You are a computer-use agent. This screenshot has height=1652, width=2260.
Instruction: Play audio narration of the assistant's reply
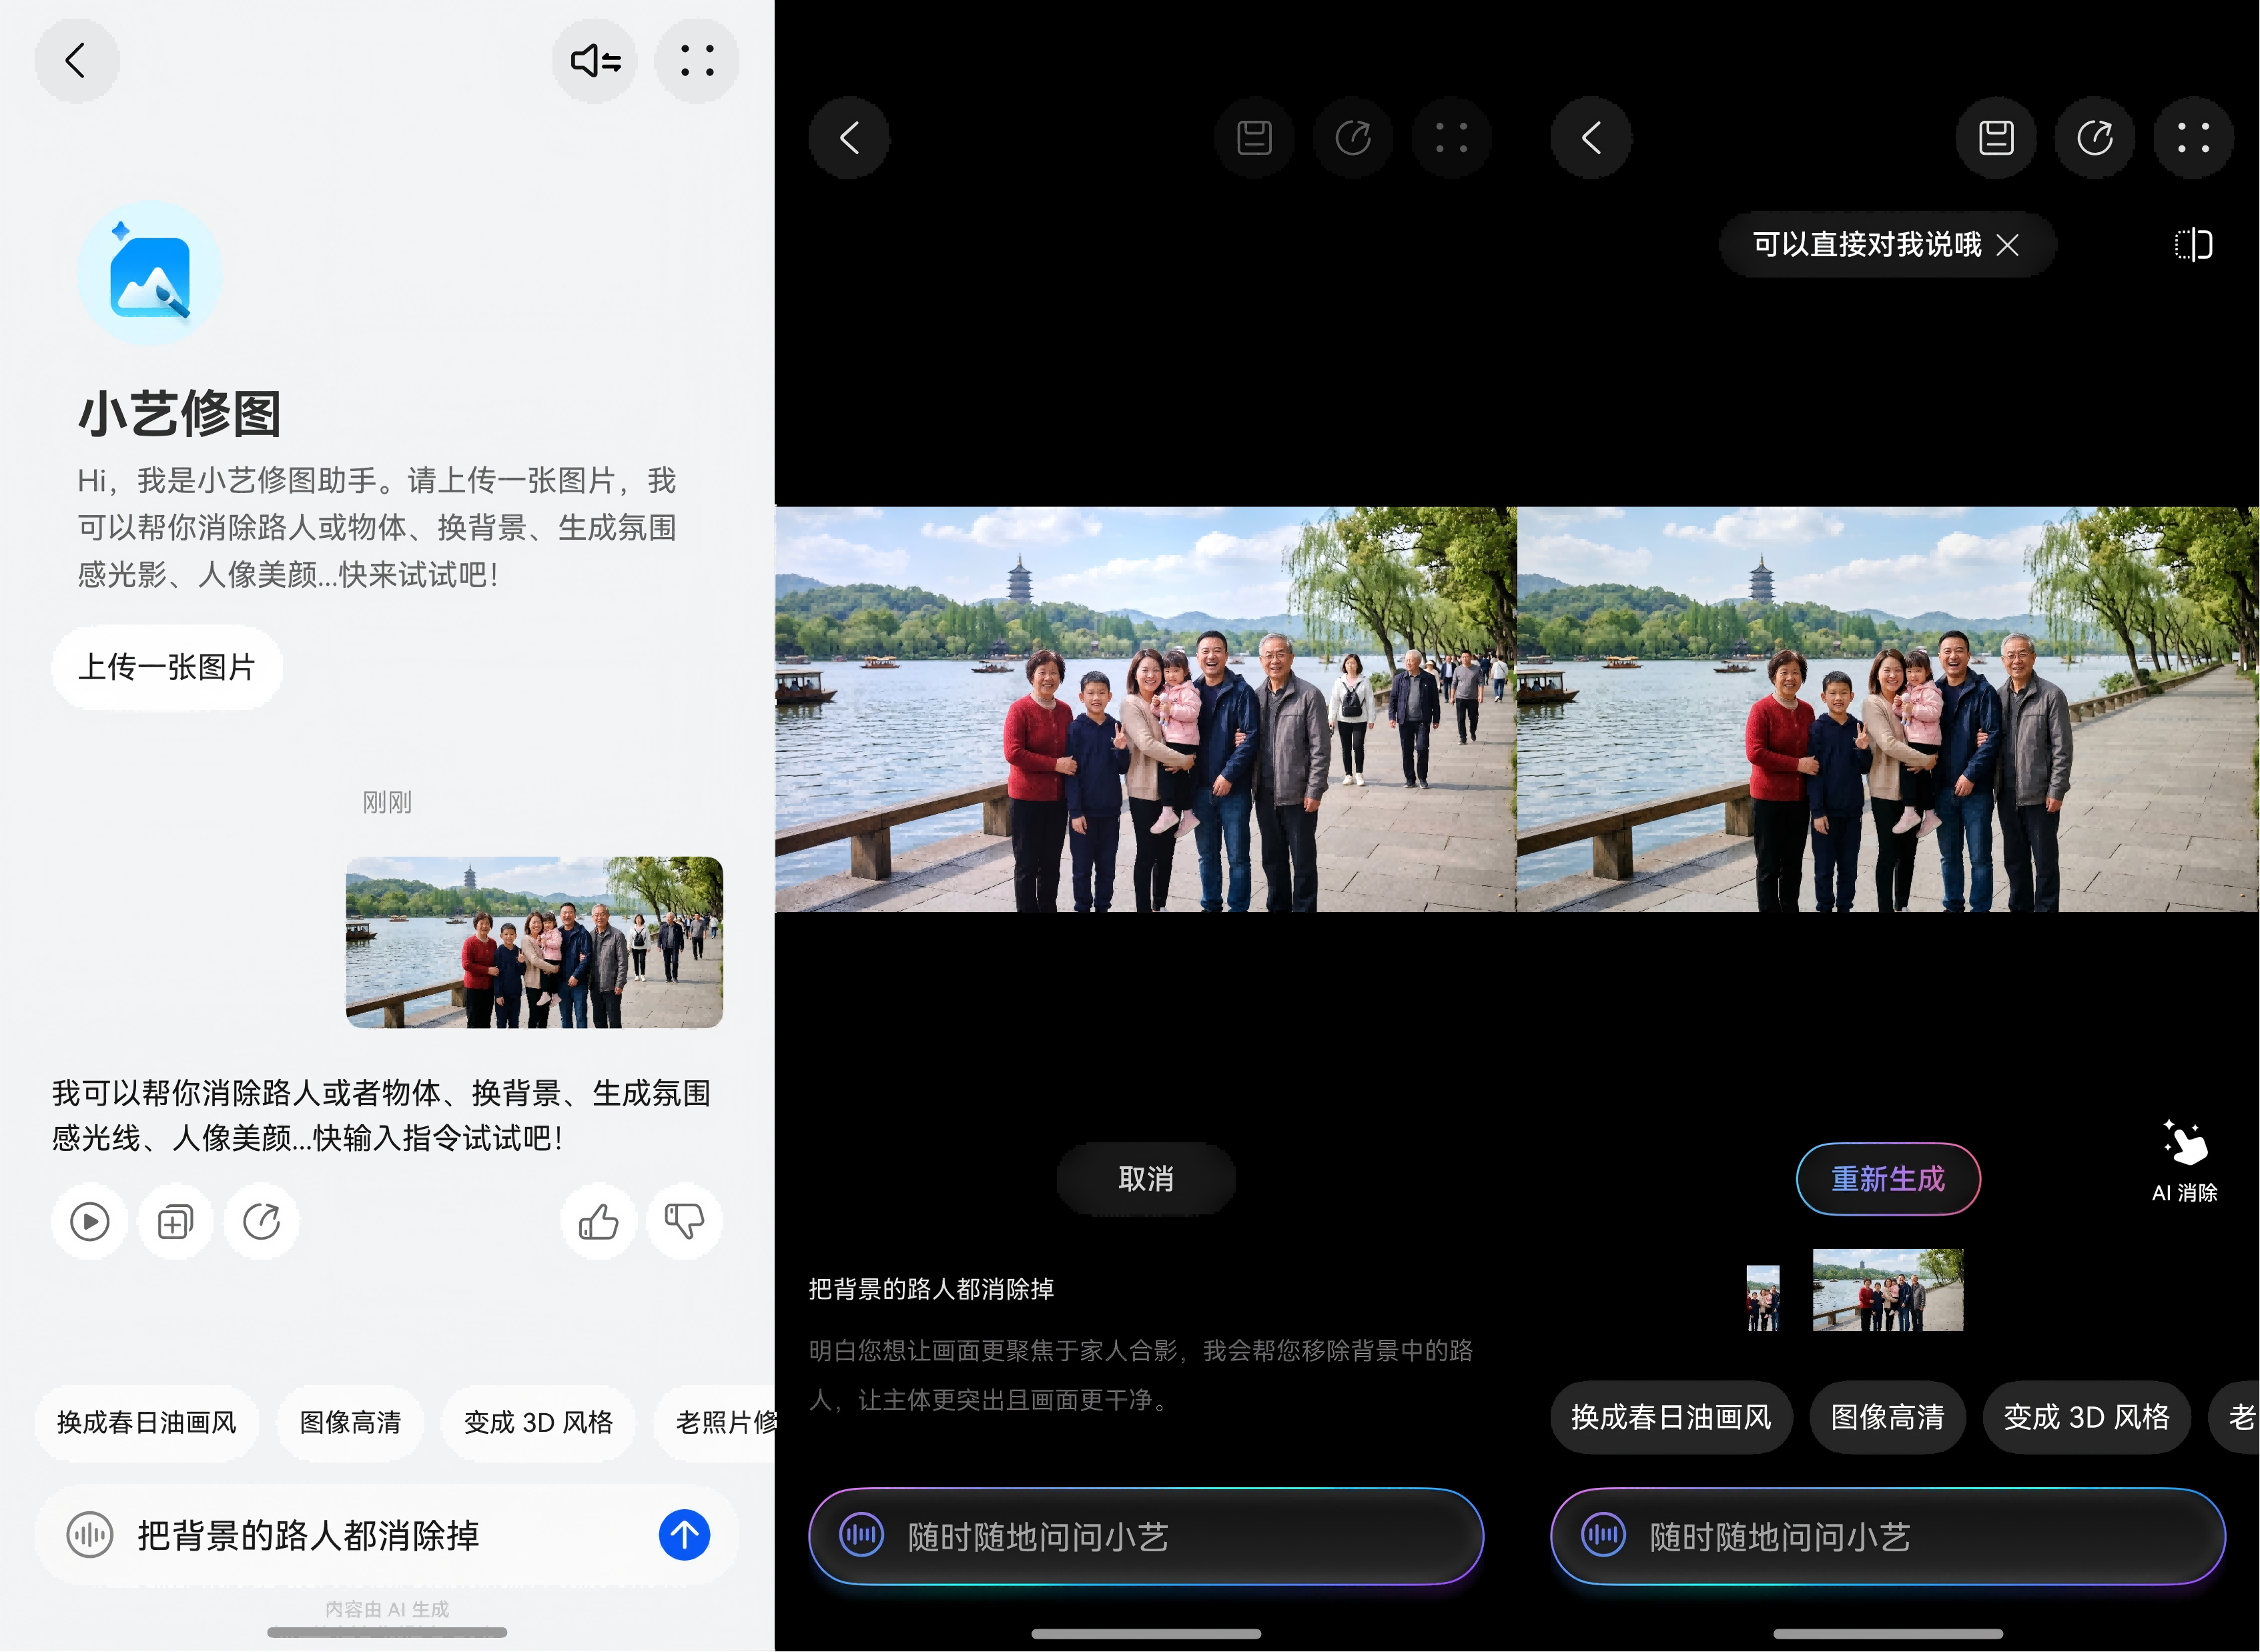pos(89,1221)
